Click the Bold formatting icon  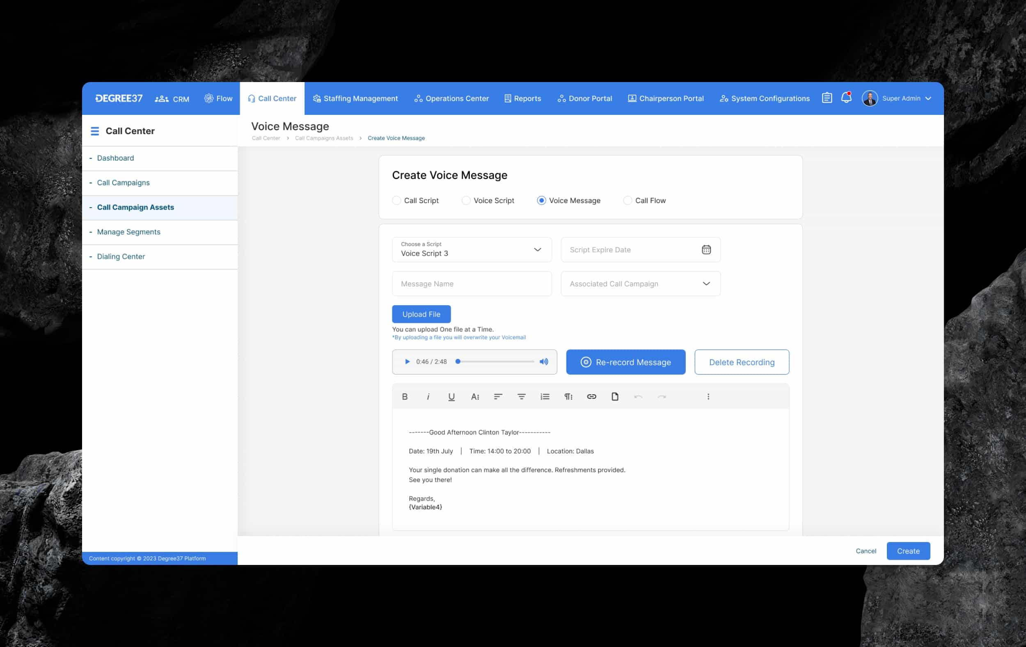(404, 397)
